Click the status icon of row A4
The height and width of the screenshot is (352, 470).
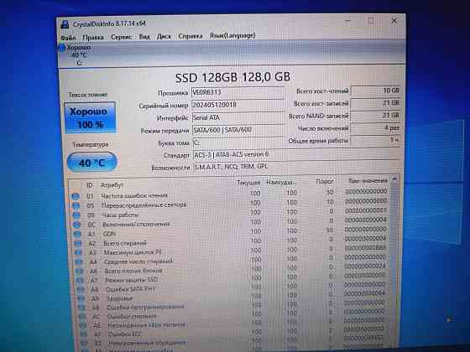tap(79, 261)
